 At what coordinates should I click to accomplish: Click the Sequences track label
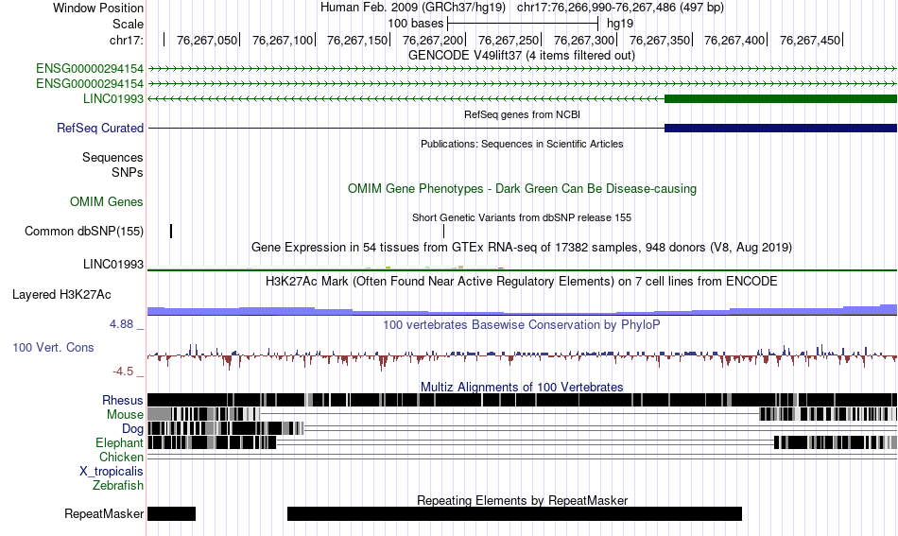(112, 158)
